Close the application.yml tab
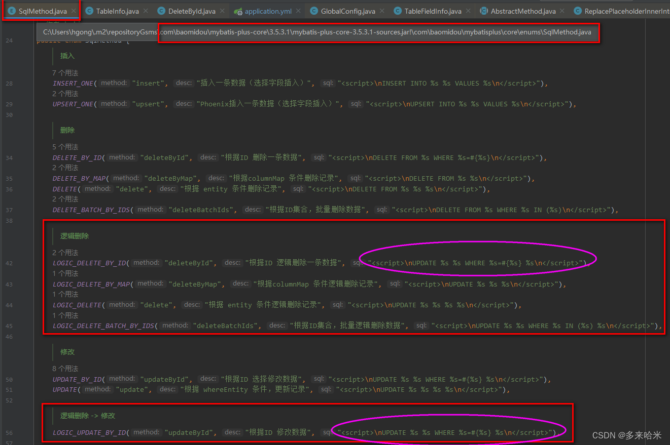 click(298, 11)
